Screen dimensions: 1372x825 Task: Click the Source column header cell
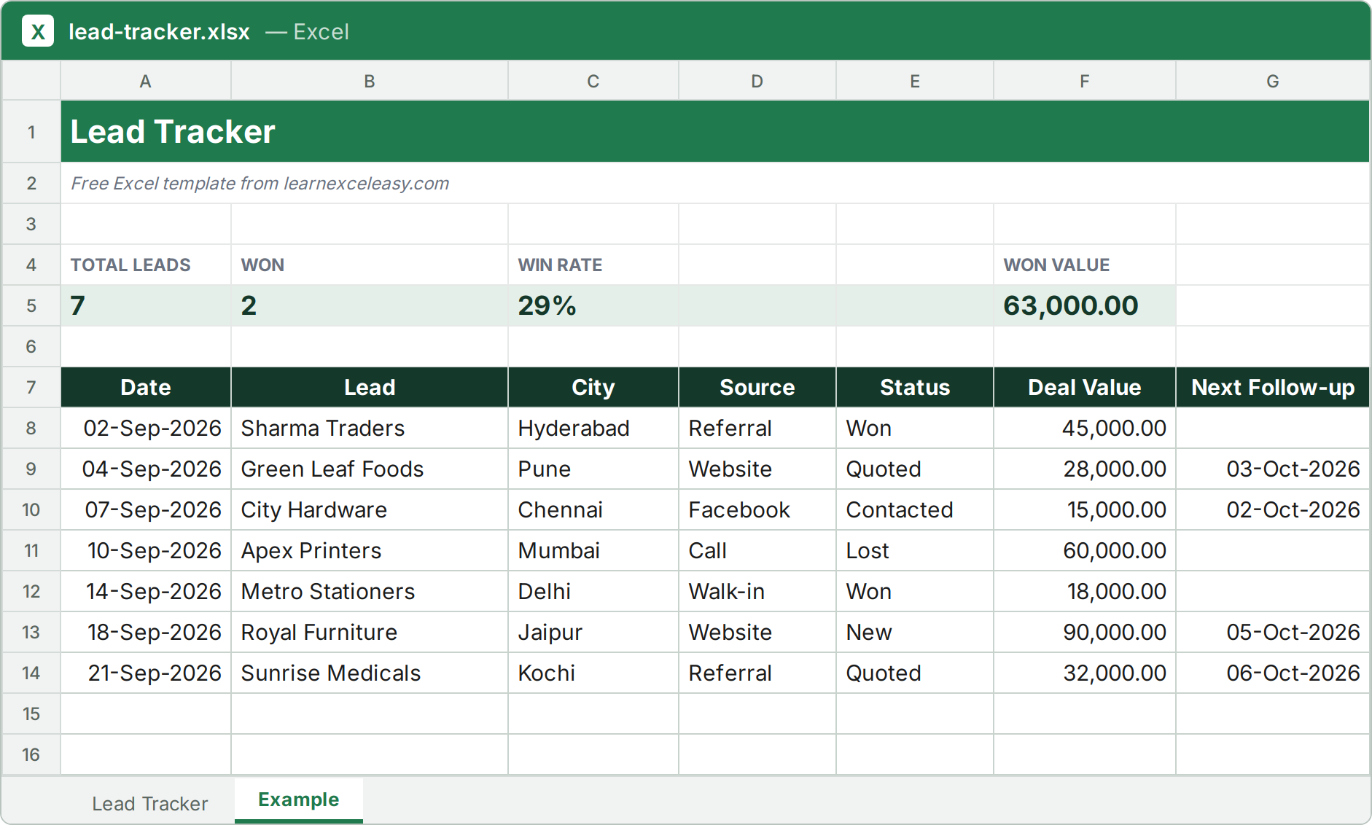click(757, 387)
